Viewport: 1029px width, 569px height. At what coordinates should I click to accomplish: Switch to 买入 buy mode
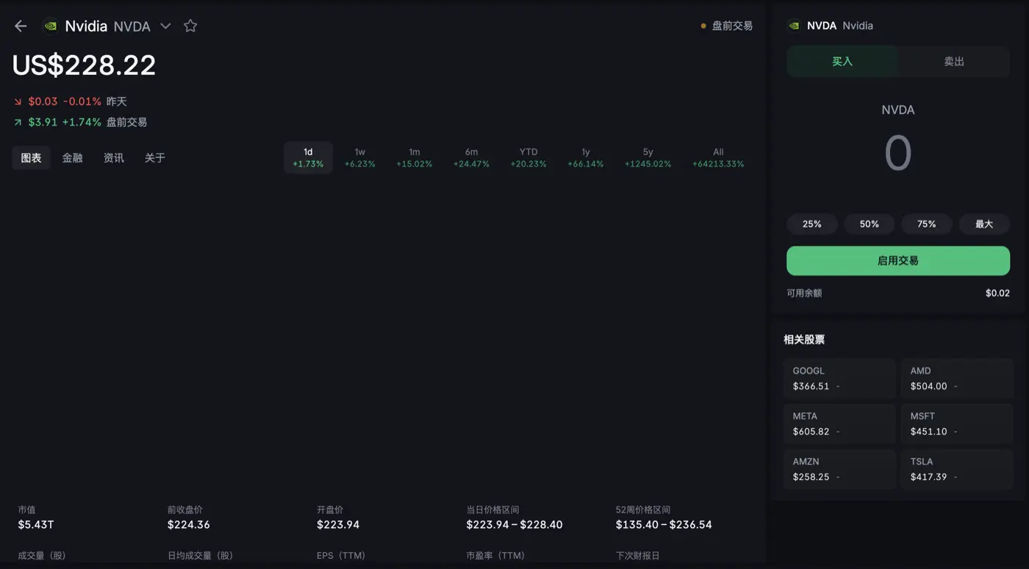(x=842, y=62)
